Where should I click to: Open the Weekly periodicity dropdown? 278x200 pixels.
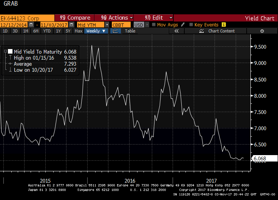tap(96, 31)
